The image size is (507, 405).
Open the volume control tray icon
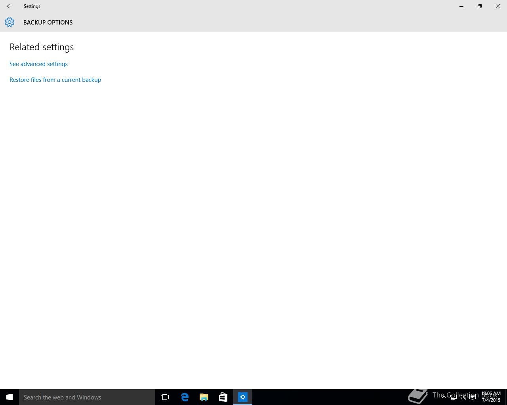[x=463, y=397]
